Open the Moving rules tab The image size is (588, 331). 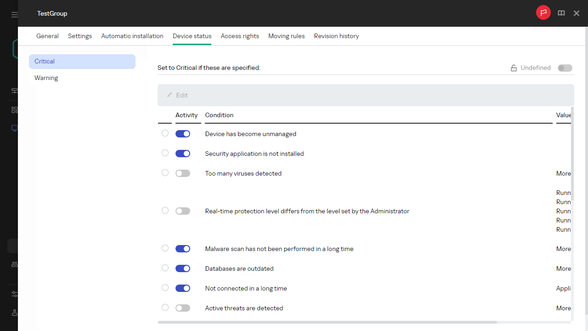pyautogui.click(x=286, y=36)
